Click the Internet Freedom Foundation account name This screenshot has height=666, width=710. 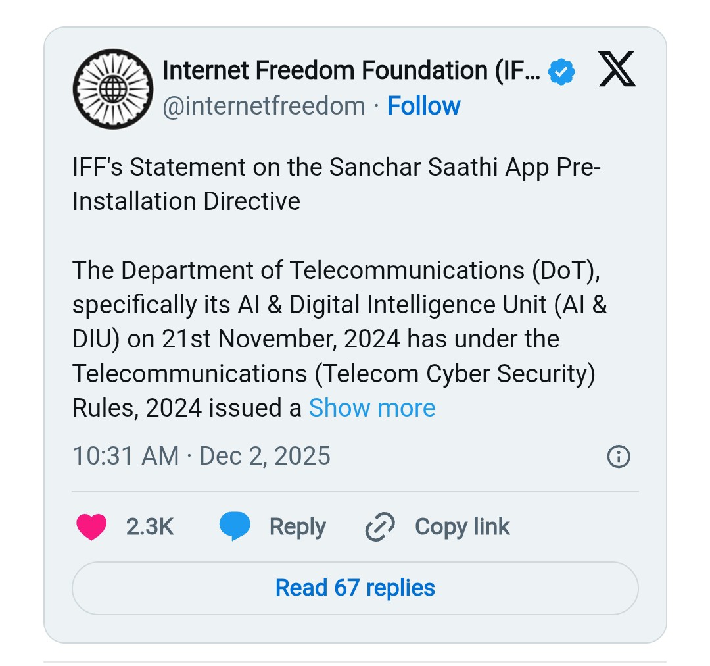click(x=351, y=71)
